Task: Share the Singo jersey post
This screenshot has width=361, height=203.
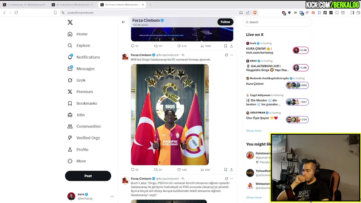Action: coord(232,170)
